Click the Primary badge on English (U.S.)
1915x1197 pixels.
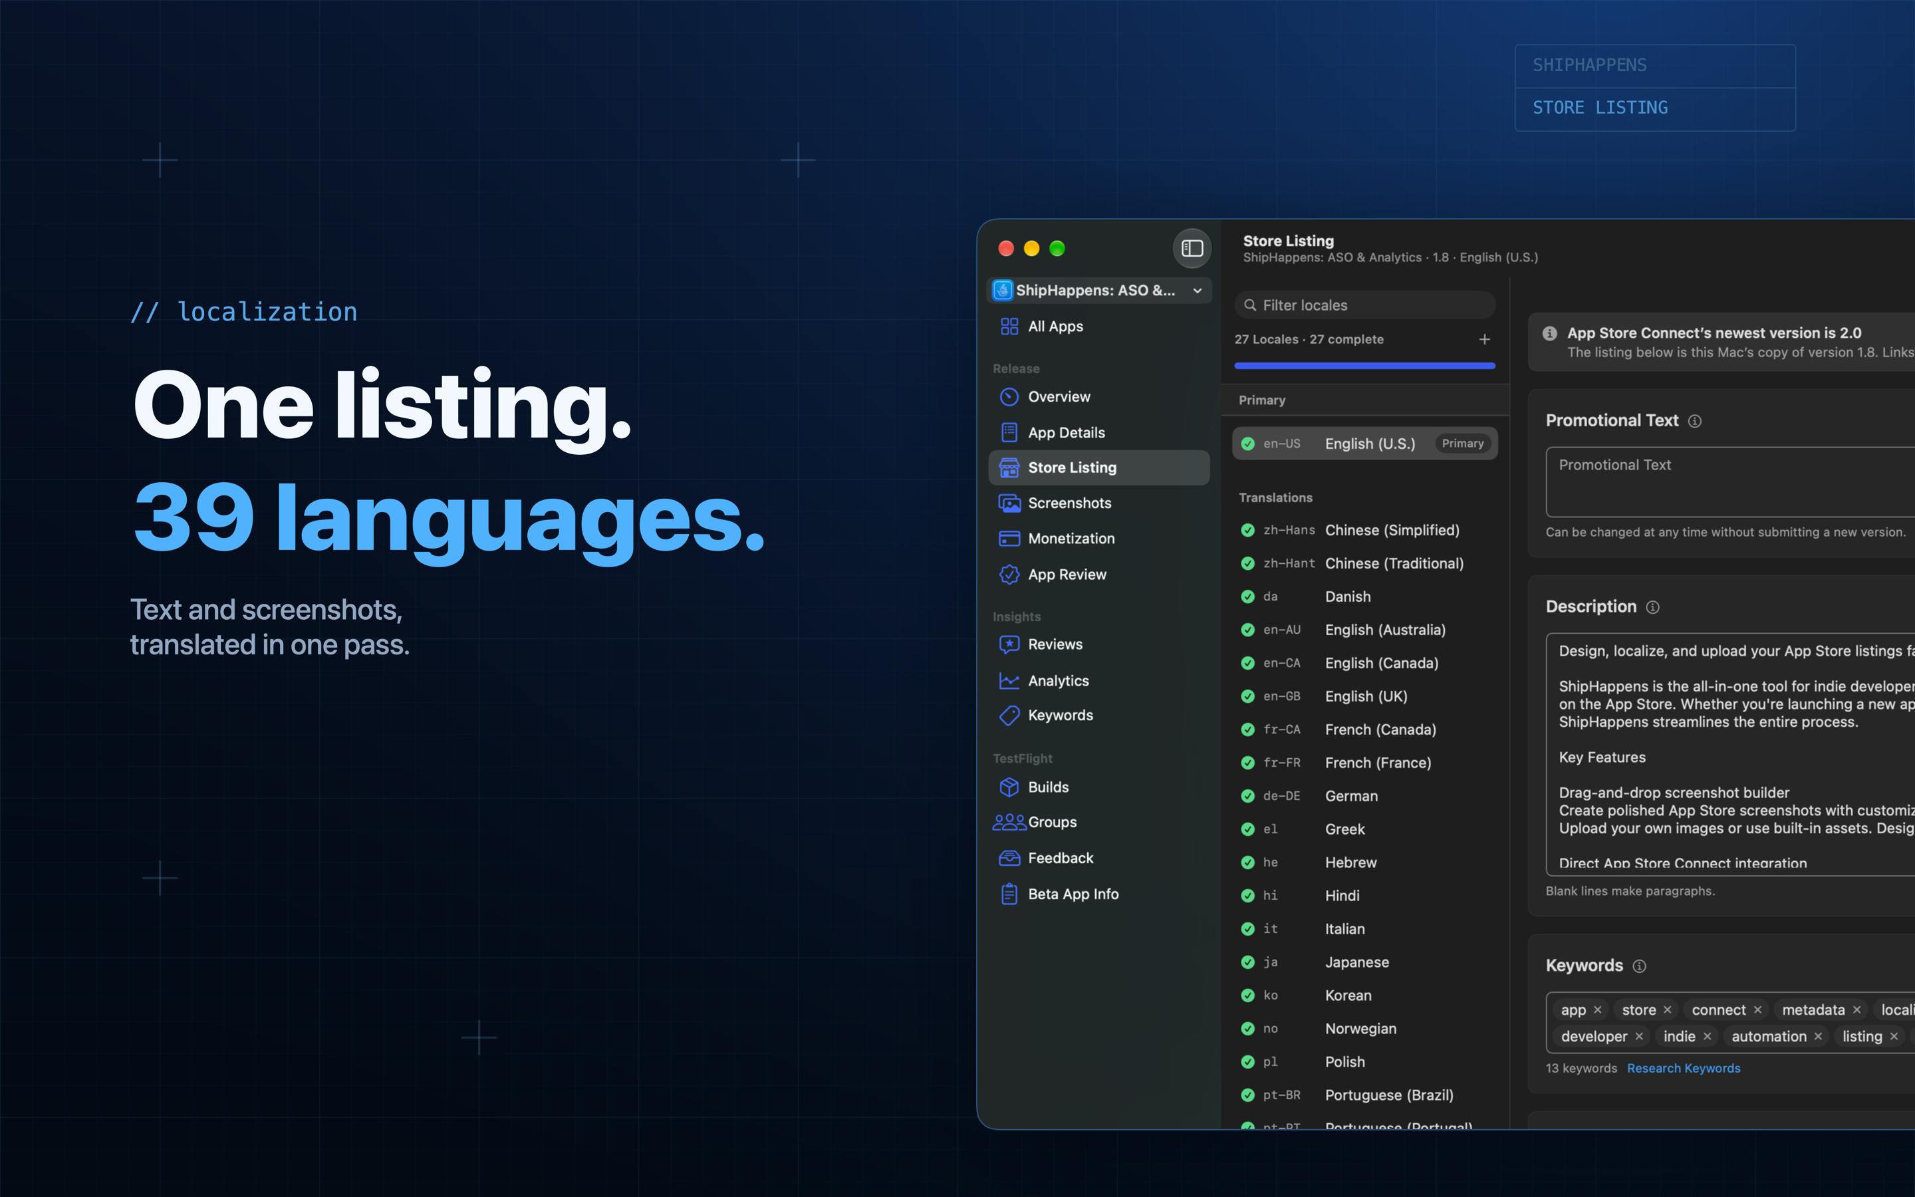coord(1462,444)
